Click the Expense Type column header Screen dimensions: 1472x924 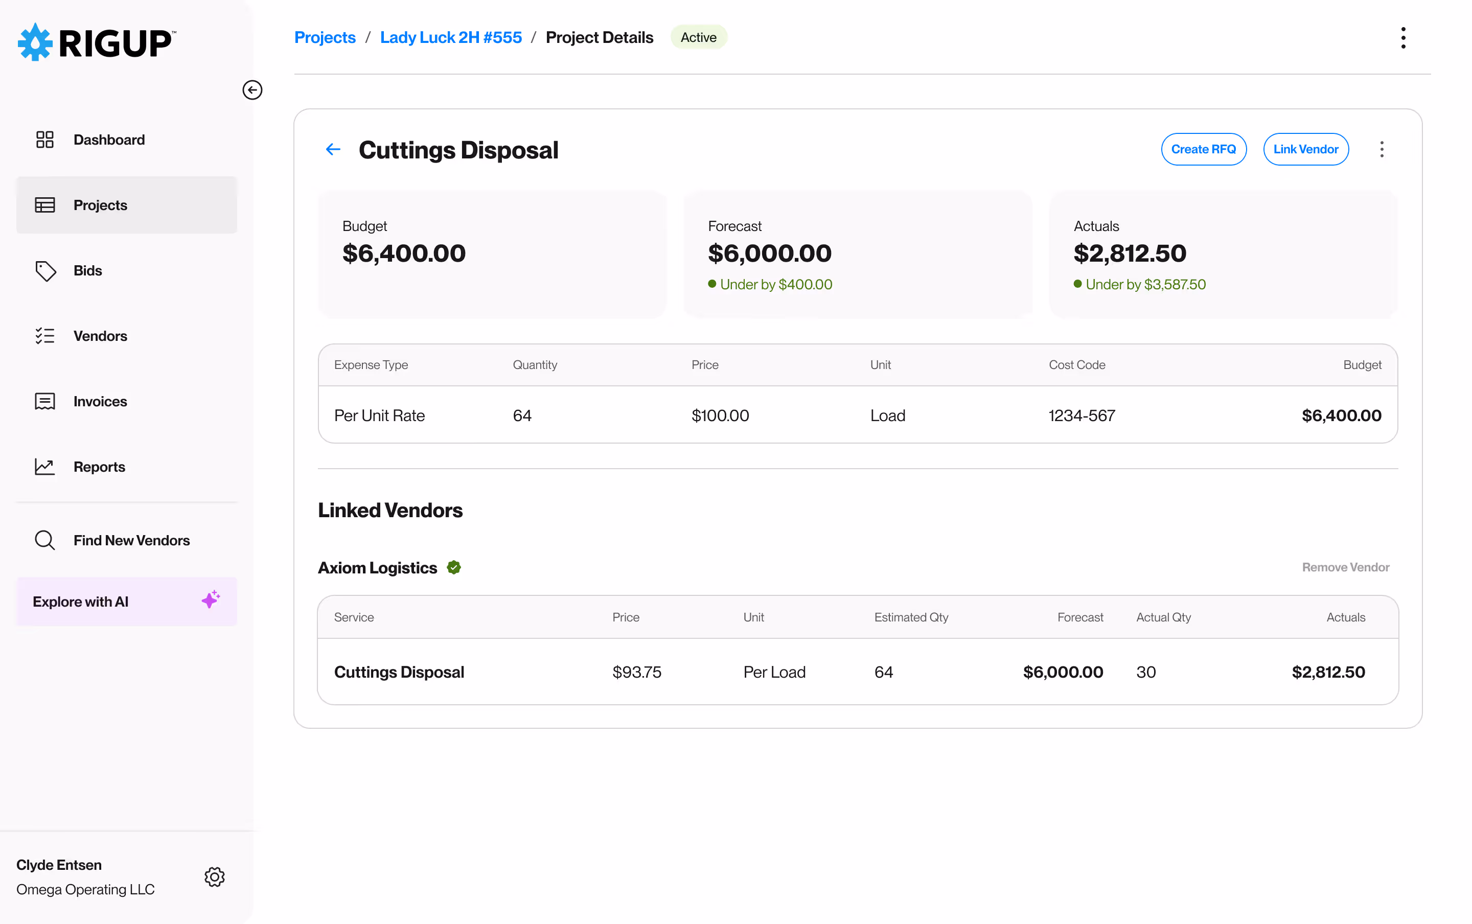371,365
